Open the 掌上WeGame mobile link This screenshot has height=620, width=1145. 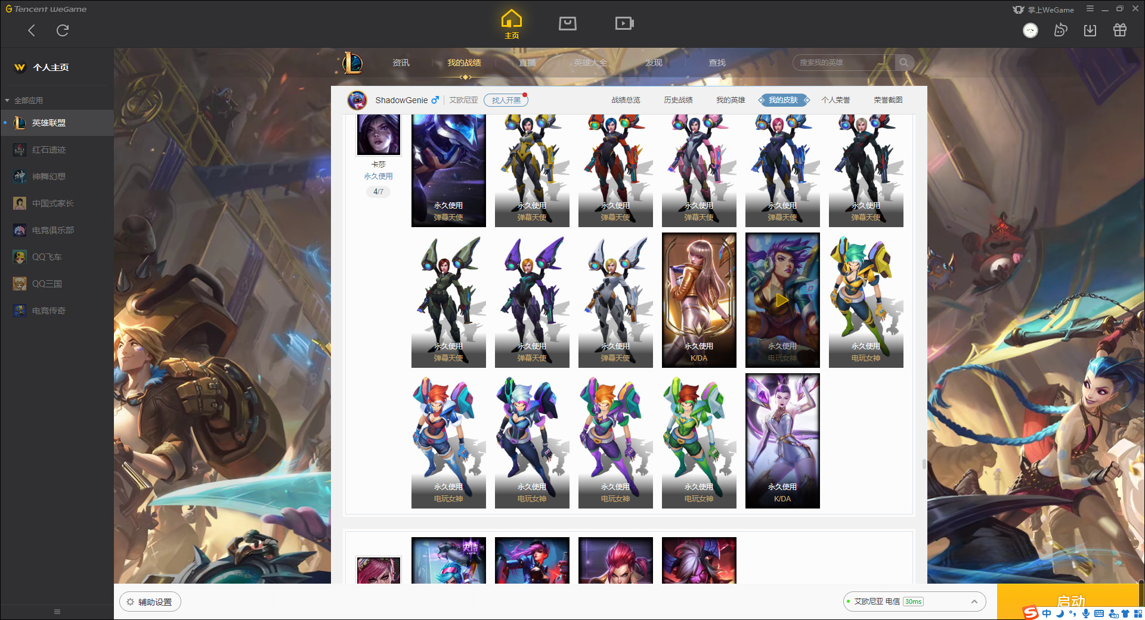1043,10
